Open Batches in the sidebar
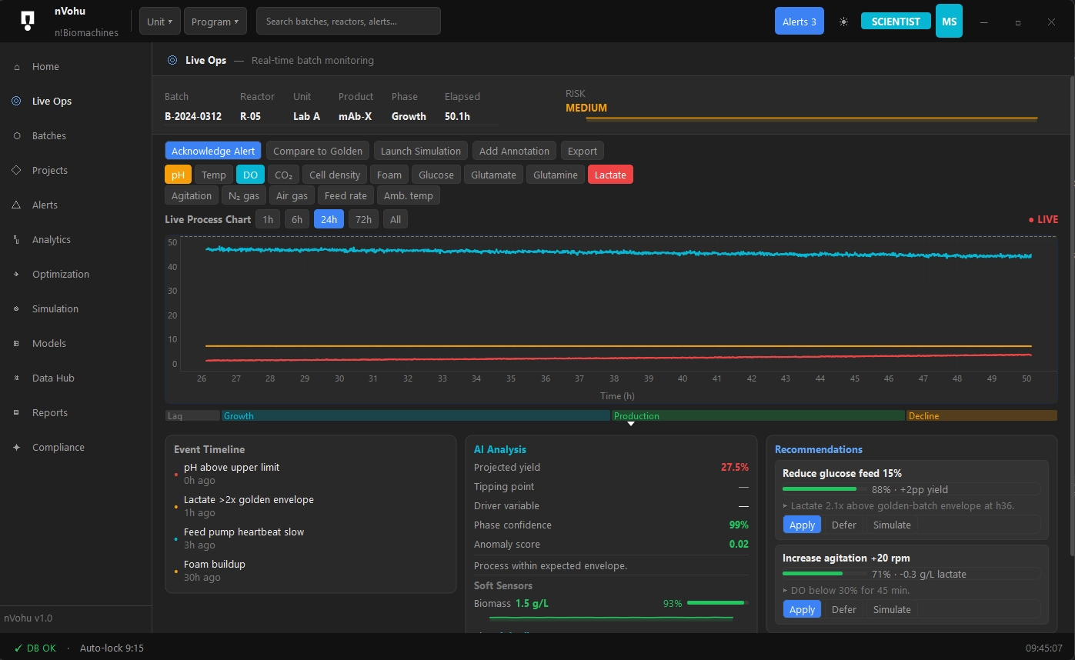The width and height of the screenshot is (1075, 660). (75, 136)
